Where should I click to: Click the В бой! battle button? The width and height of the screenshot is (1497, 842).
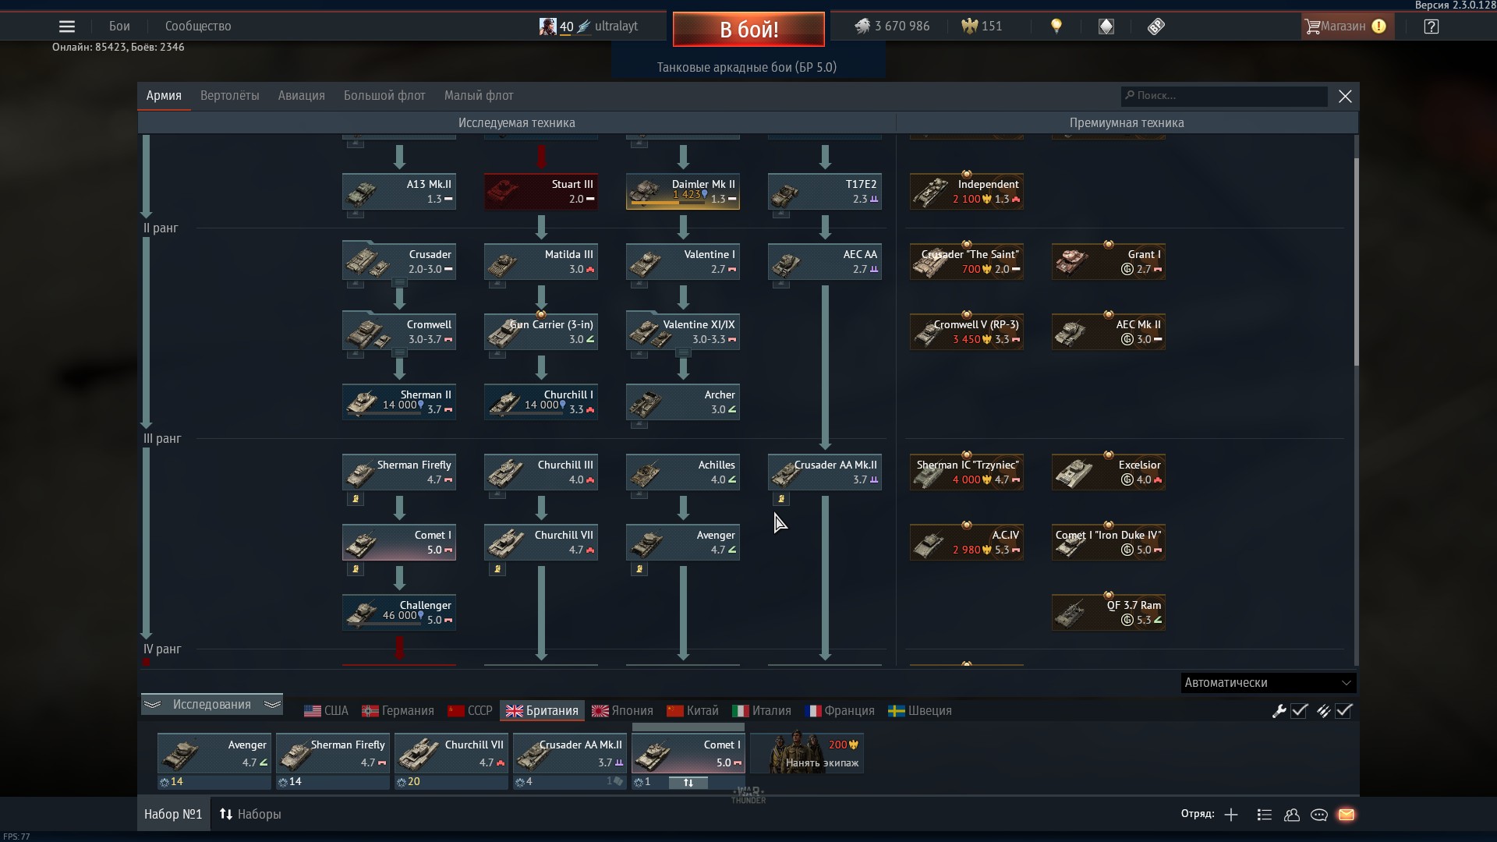pyautogui.click(x=748, y=30)
